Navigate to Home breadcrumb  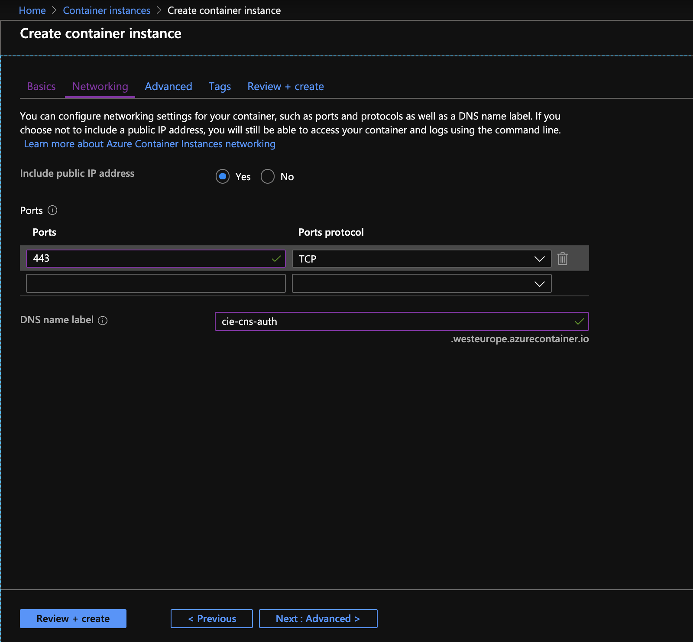[x=32, y=10]
